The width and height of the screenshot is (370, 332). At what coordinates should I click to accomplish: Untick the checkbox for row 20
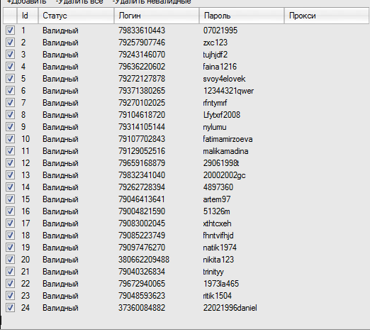tap(10, 260)
